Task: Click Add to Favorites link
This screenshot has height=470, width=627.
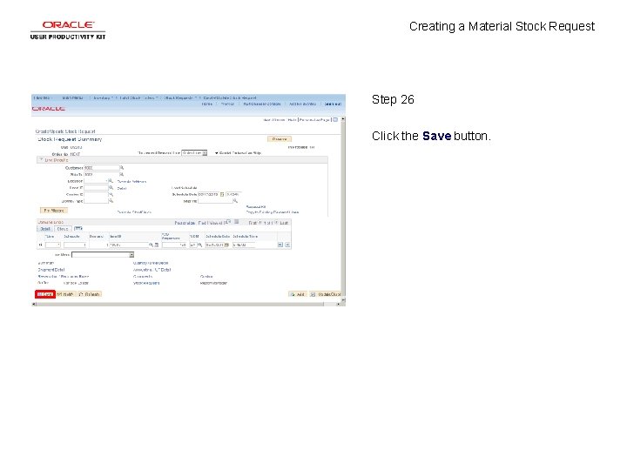Action: point(302,104)
